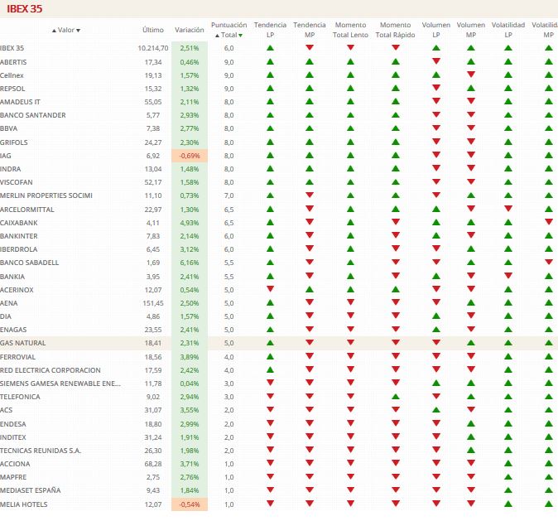This screenshot has width=558, height=521.
Task: Click IAG Tendencia MP green up arrow
Action: point(310,155)
